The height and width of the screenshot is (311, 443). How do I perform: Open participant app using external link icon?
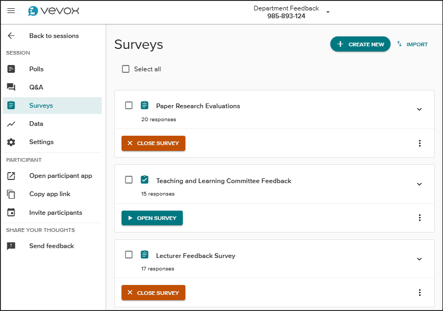[11, 175]
